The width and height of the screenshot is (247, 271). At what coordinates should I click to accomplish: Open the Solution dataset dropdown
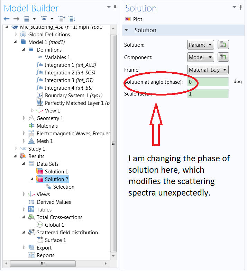tap(201, 45)
